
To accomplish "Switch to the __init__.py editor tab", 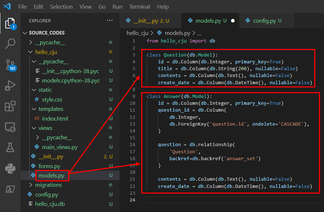I will tap(150, 21).
